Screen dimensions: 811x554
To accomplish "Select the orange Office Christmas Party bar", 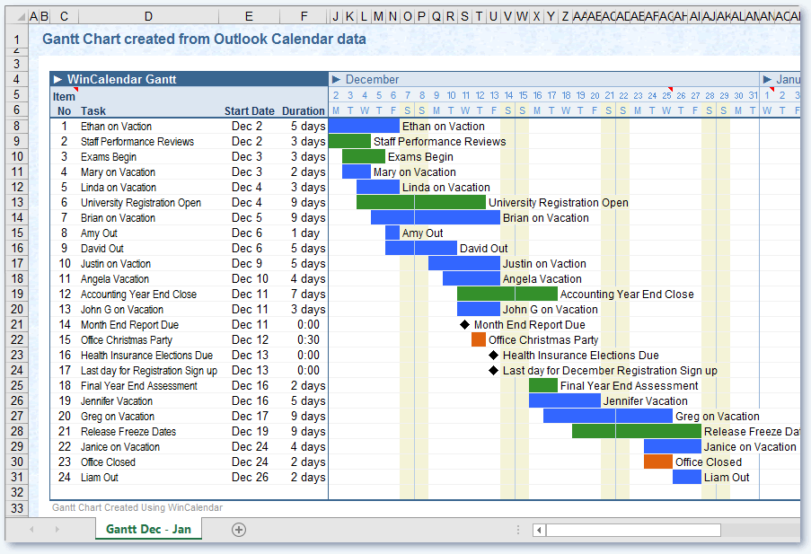I will point(479,340).
